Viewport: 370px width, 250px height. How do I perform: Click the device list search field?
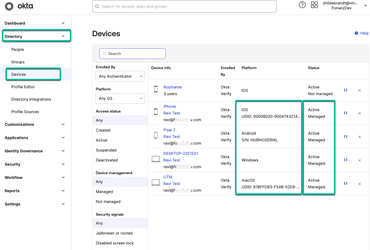click(x=132, y=53)
